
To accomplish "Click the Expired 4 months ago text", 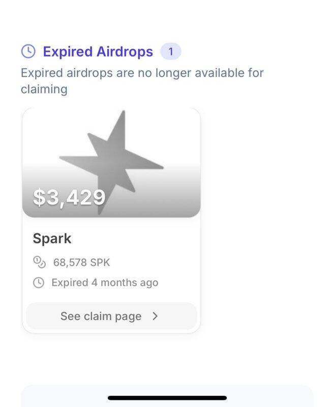I will coord(105,282).
